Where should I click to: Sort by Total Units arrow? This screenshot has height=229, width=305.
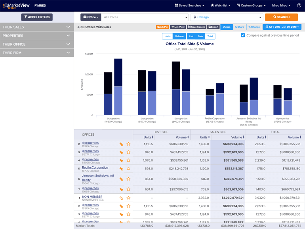(265, 137)
